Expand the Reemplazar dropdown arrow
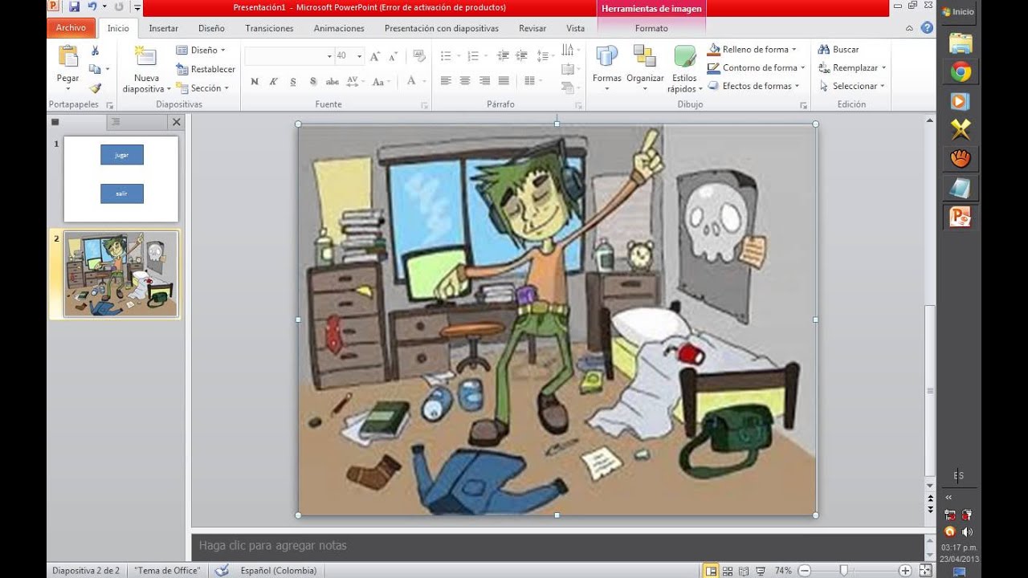Image resolution: width=1028 pixels, height=578 pixels. point(883,68)
